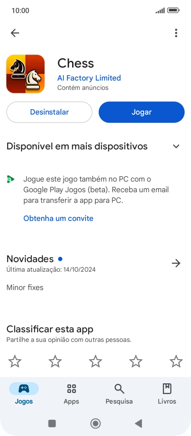Viewport: 191px width, 436px height.
Task: Rate one star for Chess
Action: click(15, 361)
